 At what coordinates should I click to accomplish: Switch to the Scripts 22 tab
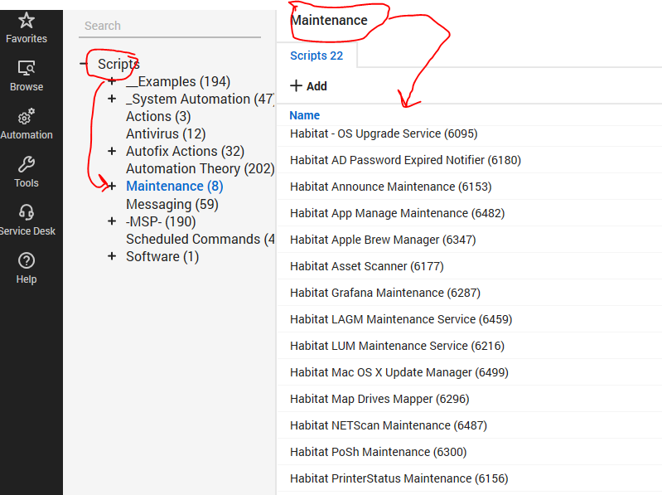coord(316,56)
